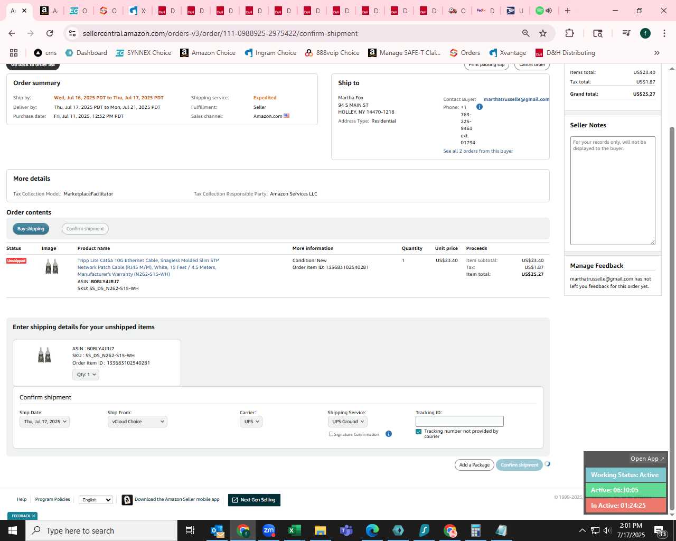Open the notifications center showing 33
Image resolution: width=676 pixels, height=541 pixels.
pyautogui.click(x=661, y=530)
